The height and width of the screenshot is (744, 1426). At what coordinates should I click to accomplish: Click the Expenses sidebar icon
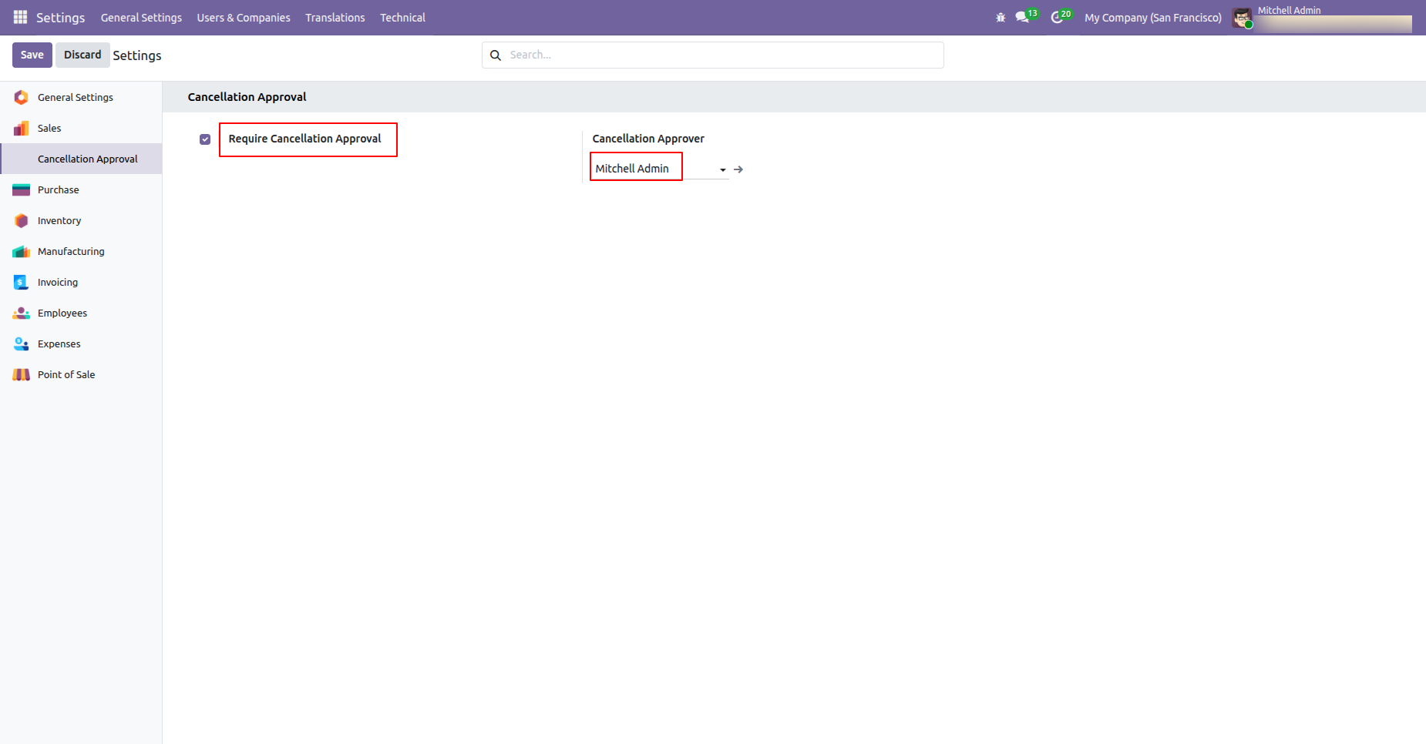pos(21,344)
